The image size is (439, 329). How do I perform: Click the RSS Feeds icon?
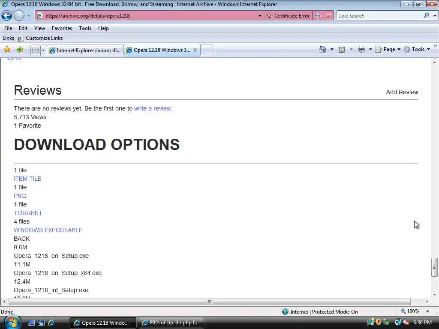pos(342,50)
